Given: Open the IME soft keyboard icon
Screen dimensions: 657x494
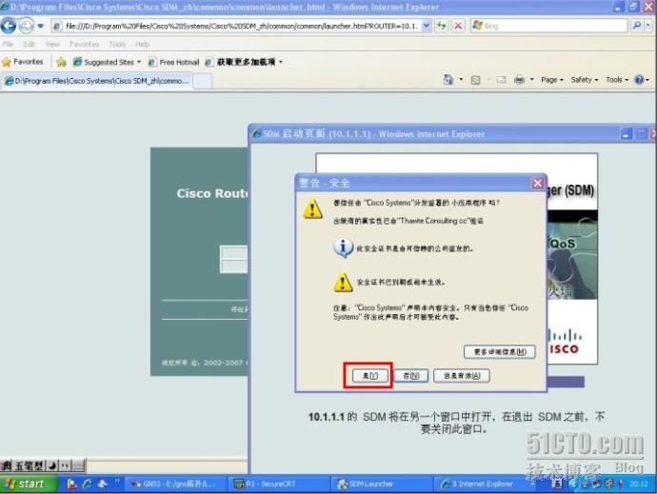Looking at the screenshot, I should click(78, 465).
